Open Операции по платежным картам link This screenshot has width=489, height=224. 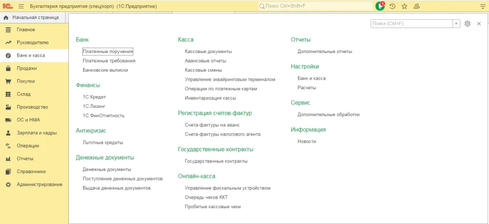[x=221, y=89]
